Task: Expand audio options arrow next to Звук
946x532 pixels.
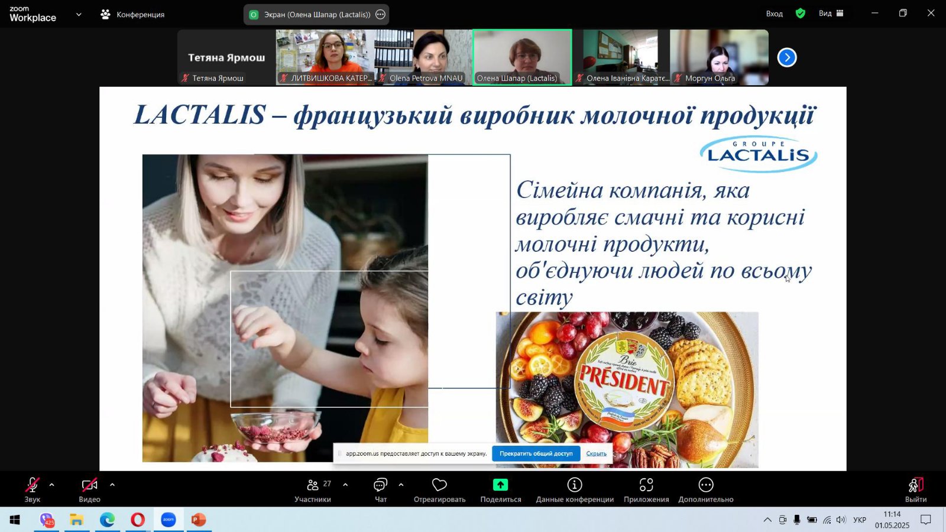Action: (51, 485)
